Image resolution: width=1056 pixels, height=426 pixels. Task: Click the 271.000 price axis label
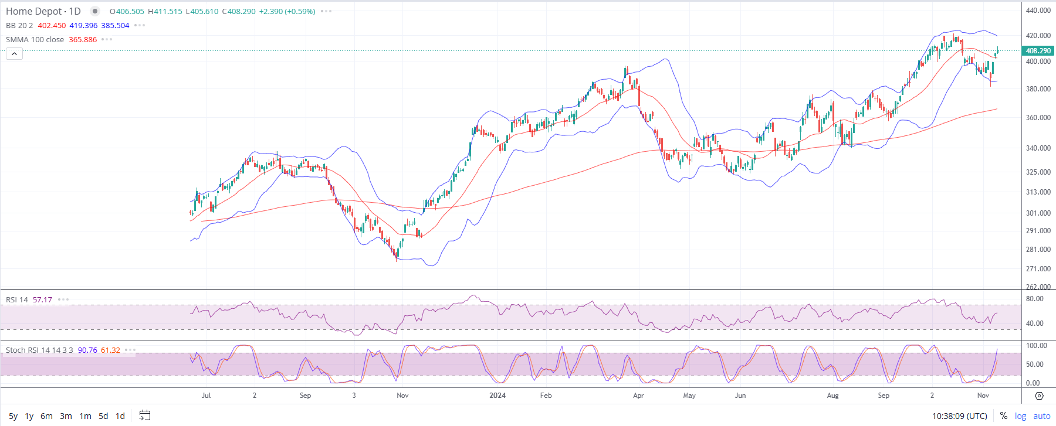point(1038,269)
